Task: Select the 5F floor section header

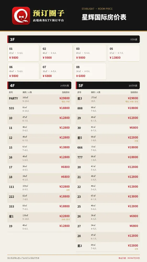Action: [108, 85]
